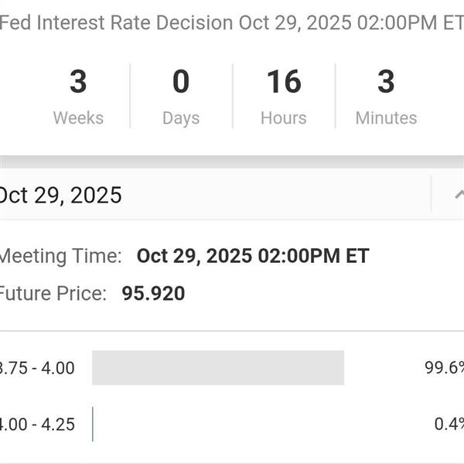Click the 3.75 - 4.00 rate range label

[37, 368]
